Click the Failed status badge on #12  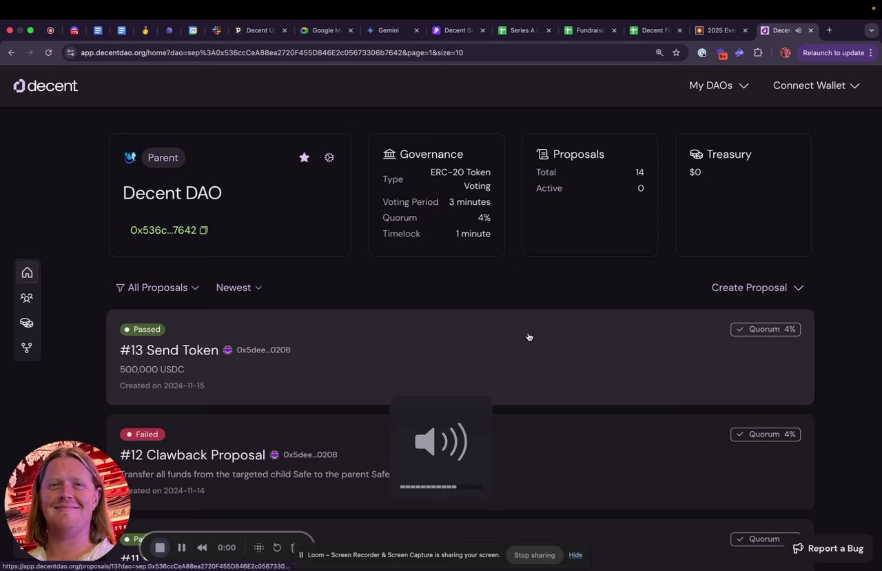tap(142, 434)
